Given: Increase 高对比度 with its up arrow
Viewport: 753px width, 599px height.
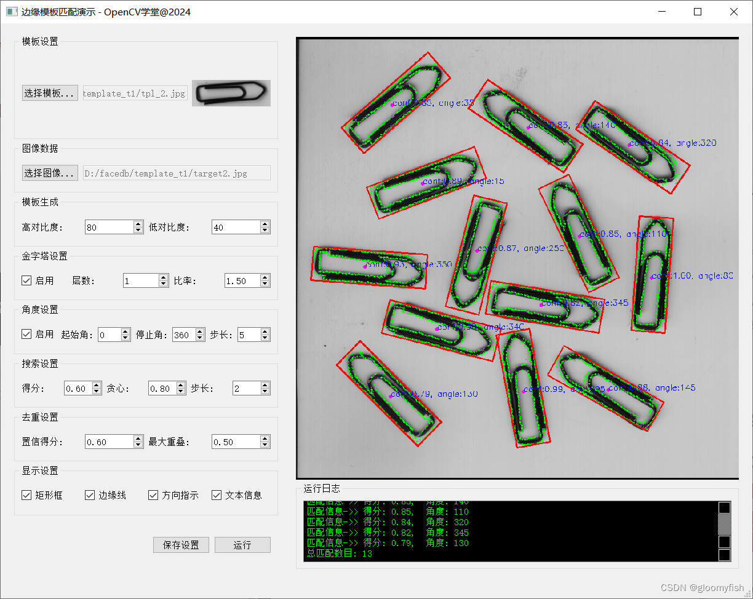Looking at the screenshot, I should point(138,223).
